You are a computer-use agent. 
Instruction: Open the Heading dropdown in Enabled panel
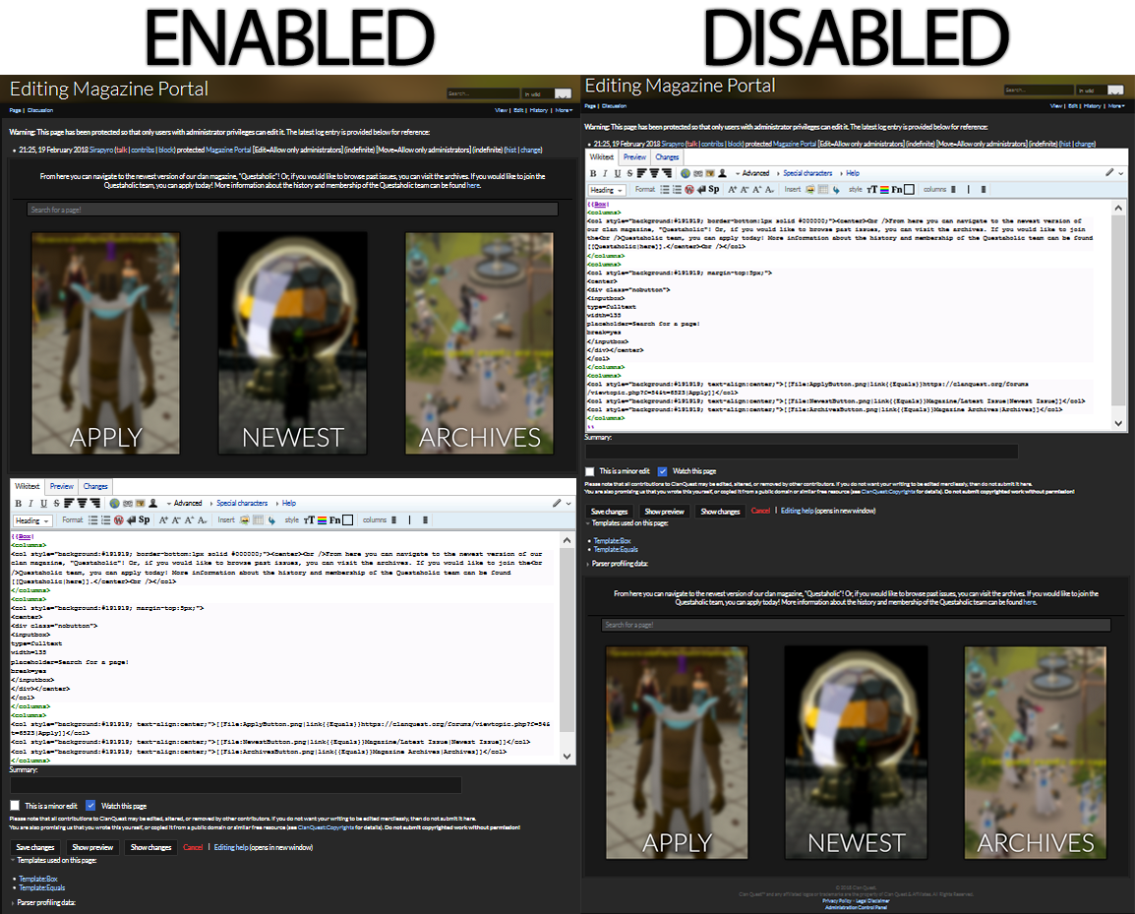pos(32,520)
